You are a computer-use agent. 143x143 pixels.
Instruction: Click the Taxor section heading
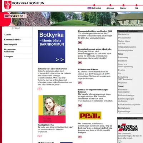click(x=120, y=54)
